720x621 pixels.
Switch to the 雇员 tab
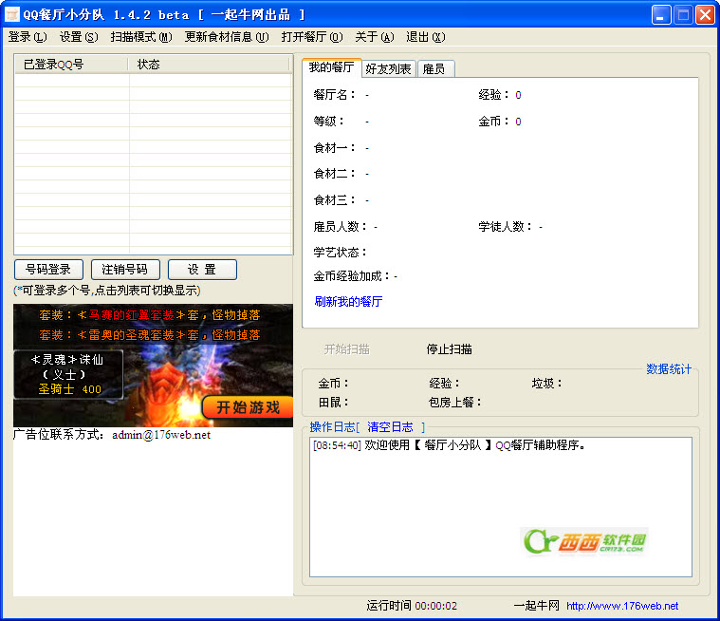[435, 69]
